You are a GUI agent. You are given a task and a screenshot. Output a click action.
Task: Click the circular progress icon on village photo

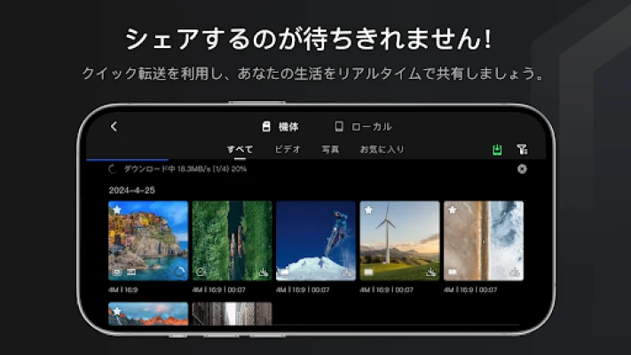pos(178,272)
